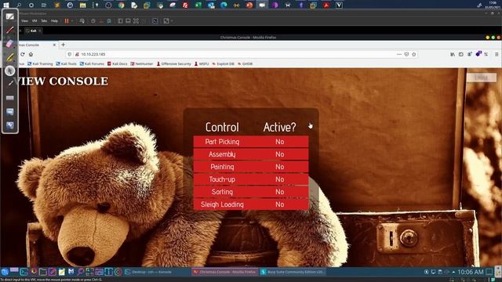Open the VMware Help menu

tap(54, 21)
